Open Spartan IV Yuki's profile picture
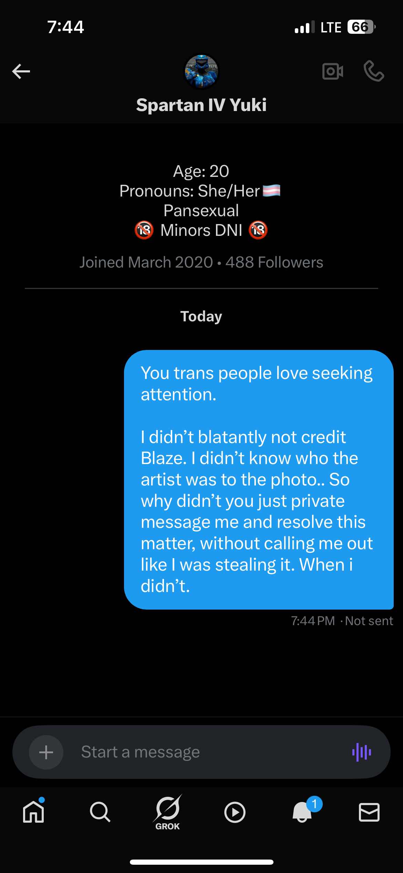The width and height of the screenshot is (403, 873). [201, 71]
